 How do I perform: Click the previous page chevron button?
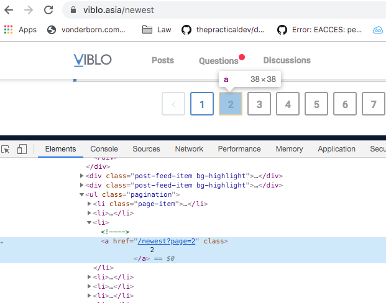[173, 104]
